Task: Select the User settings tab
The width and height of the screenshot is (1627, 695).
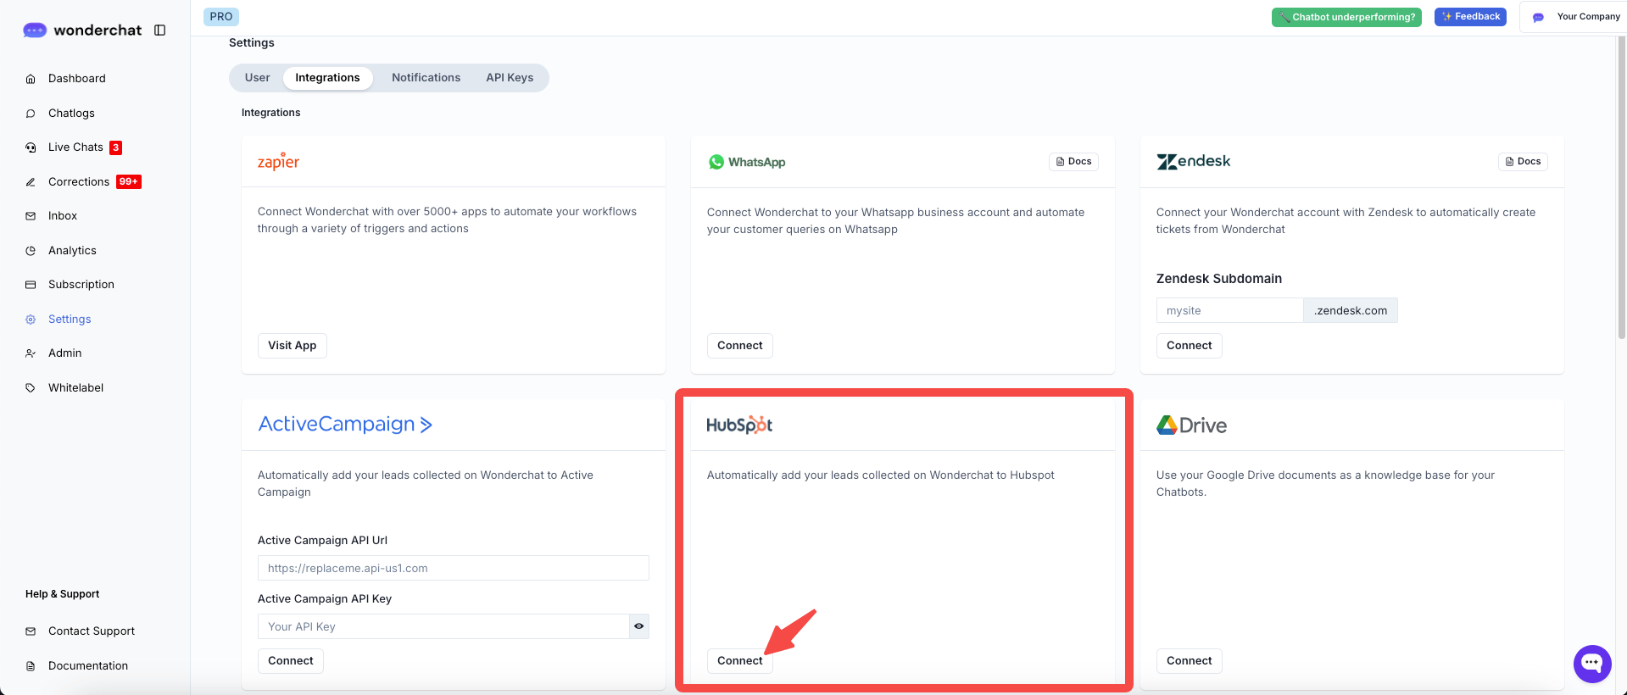Action: point(257,78)
